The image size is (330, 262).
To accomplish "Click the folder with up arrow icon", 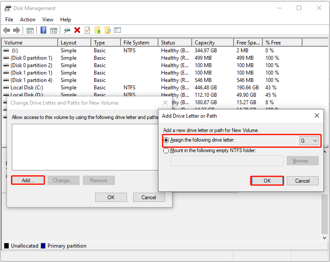I will (x=97, y=30).
